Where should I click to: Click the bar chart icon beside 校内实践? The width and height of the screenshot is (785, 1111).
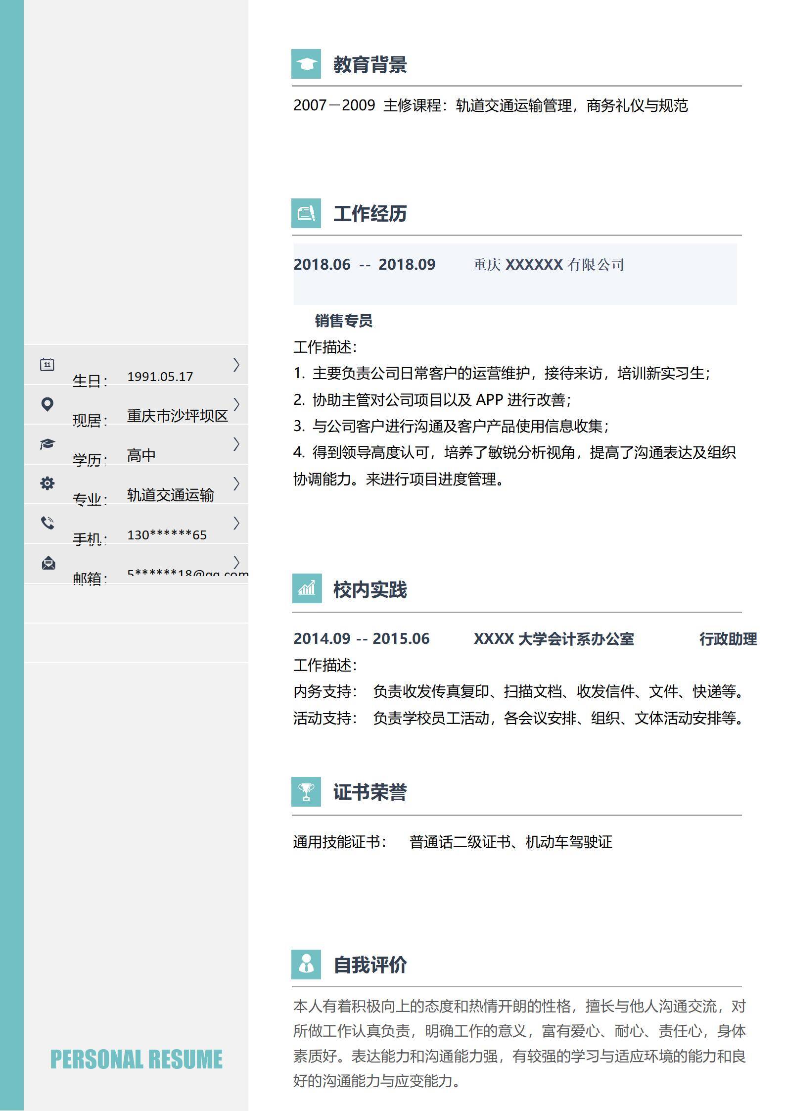tap(307, 588)
